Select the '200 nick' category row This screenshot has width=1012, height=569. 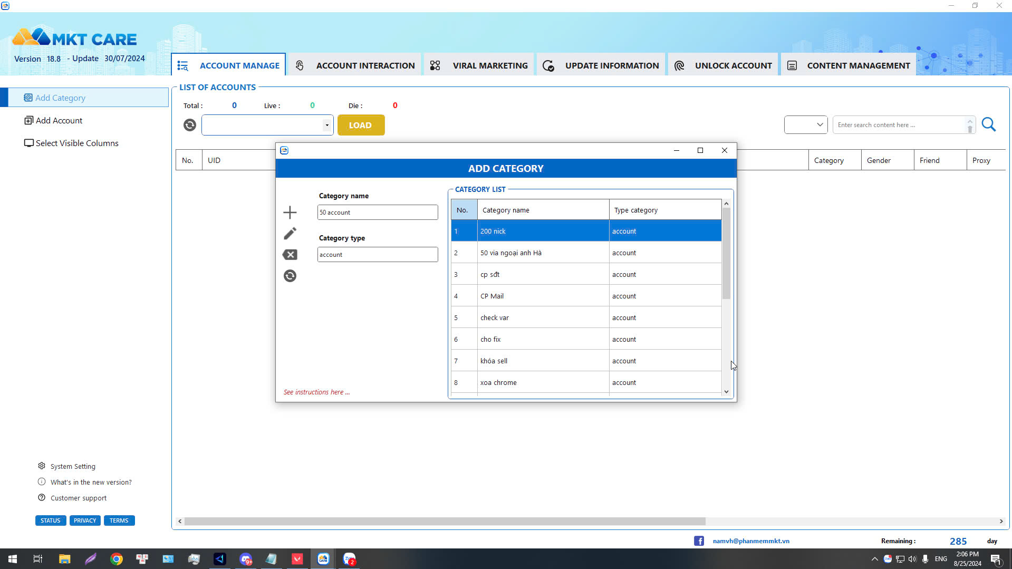[586, 232]
